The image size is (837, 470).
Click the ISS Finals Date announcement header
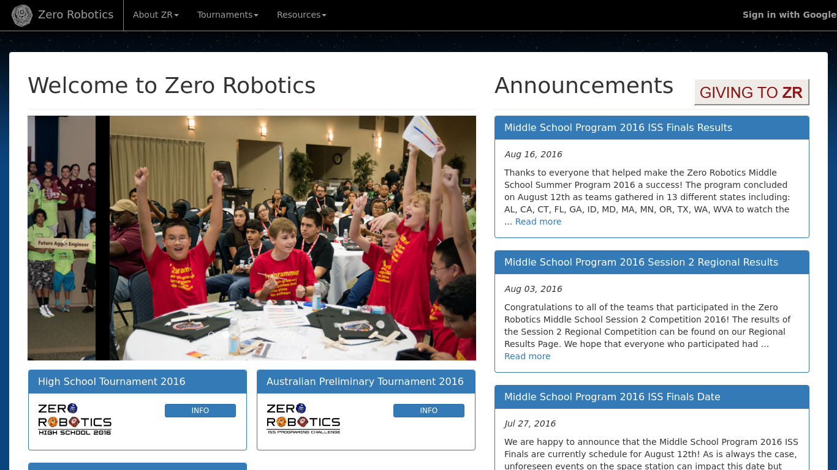pos(612,397)
